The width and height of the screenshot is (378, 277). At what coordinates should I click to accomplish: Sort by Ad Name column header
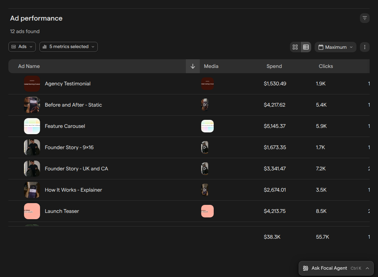(29, 66)
